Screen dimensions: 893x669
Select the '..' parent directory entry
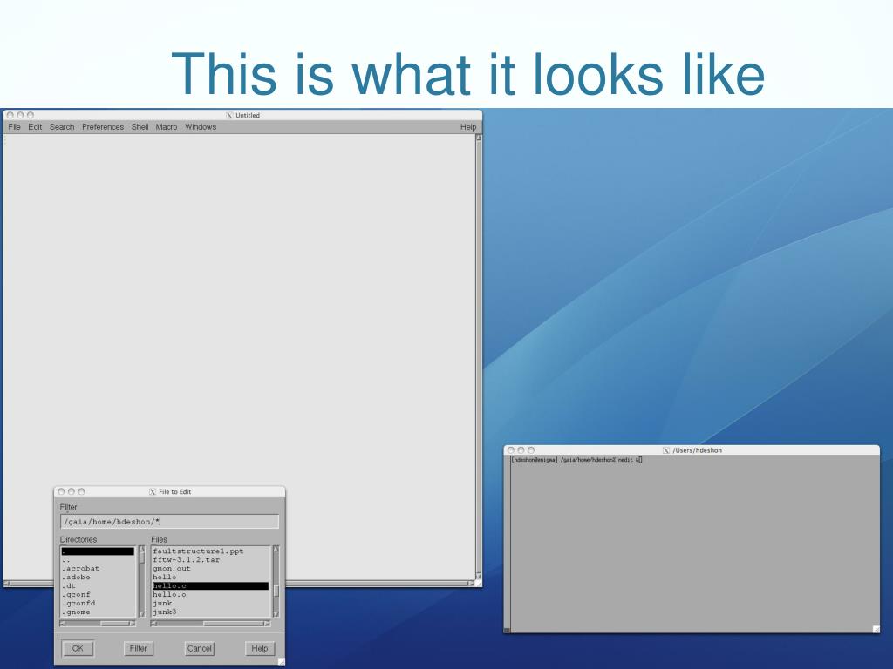click(x=98, y=560)
